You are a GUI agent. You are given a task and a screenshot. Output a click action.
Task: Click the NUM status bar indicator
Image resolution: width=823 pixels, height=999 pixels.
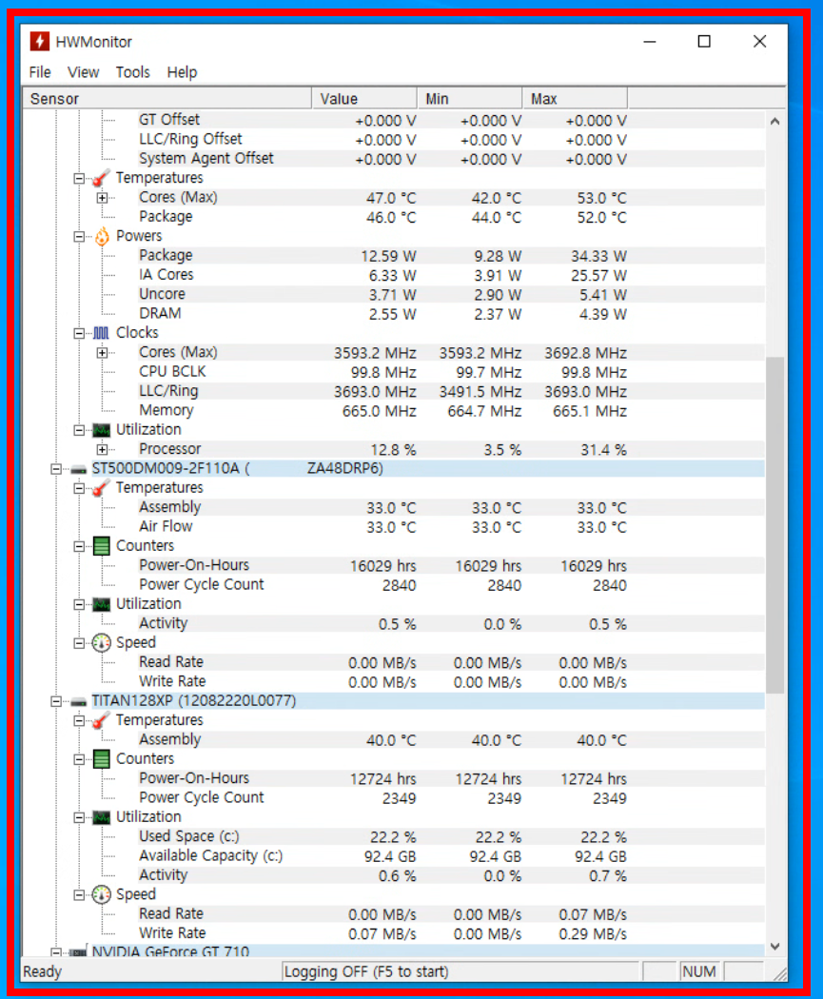coord(698,971)
